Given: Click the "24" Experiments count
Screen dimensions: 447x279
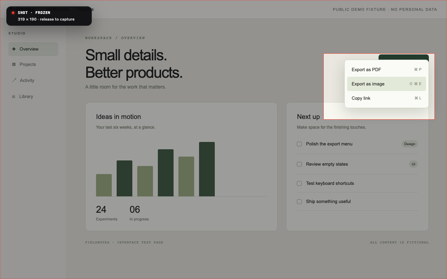Looking at the screenshot, I should [x=101, y=209].
